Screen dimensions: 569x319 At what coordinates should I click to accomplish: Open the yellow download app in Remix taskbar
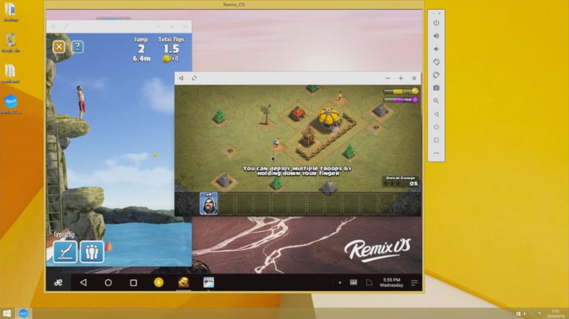point(159,282)
